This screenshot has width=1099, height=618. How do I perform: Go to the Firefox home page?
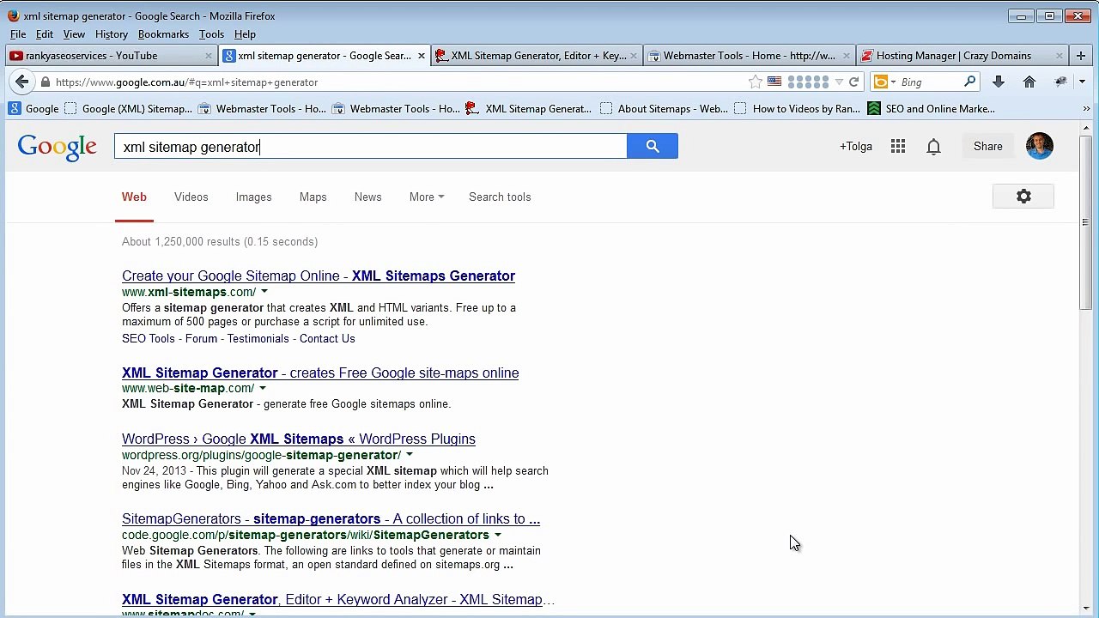coord(1029,82)
